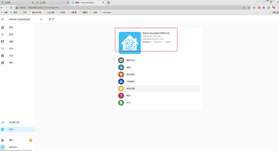
Task: Open the 第三方文档 bookmark folder
Action: [35, 13]
